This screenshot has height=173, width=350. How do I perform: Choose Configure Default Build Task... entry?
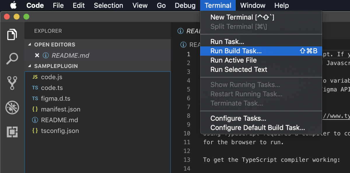point(261,128)
